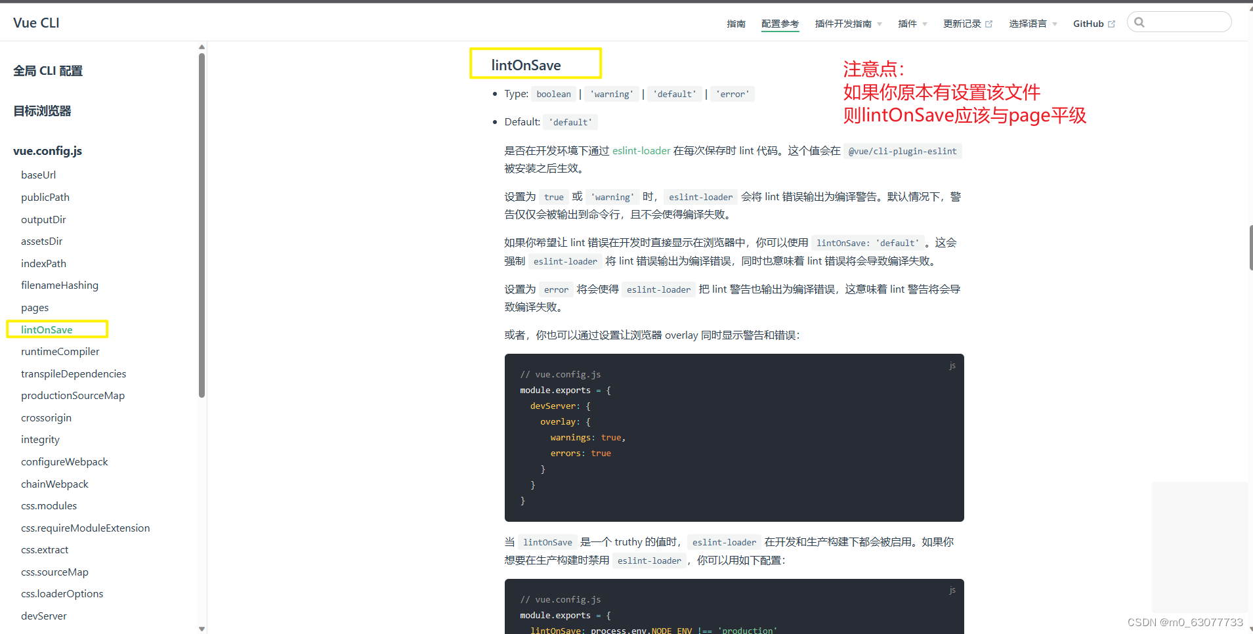Go to filenameHashing in the sidebar
This screenshot has width=1253, height=634.
[x=60, y=285]
